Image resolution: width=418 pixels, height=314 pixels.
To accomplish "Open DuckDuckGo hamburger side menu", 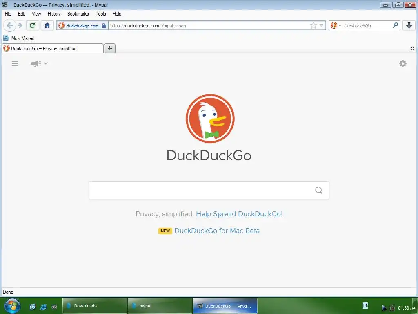I will click(x=15, y=63).
